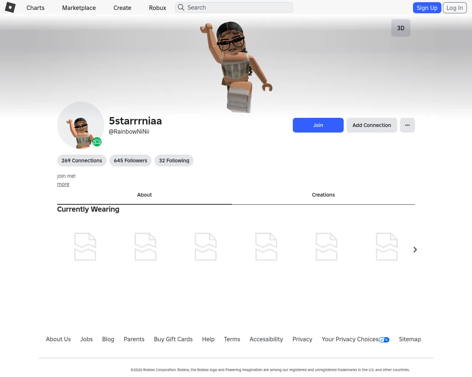Click the blue Join button
Screen dimensions: 472x377
[x=318, y=125]
